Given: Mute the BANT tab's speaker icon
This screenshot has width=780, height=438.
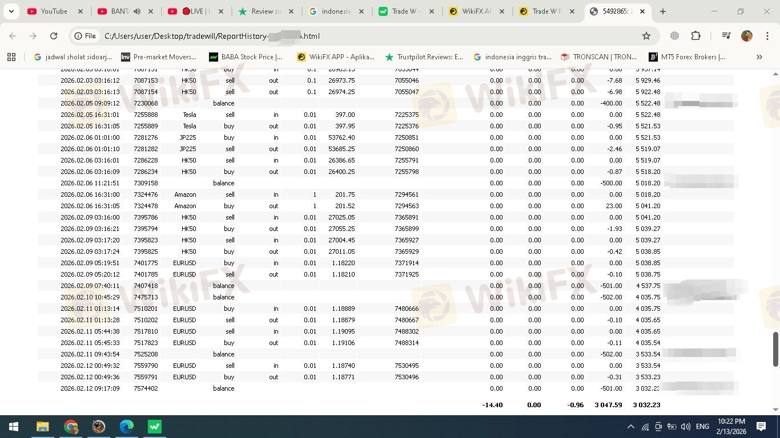Looking at the screenshot, I should tap(137, 11).
